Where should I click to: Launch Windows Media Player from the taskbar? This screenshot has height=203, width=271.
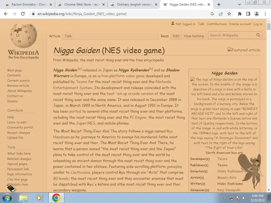(39, 198)
